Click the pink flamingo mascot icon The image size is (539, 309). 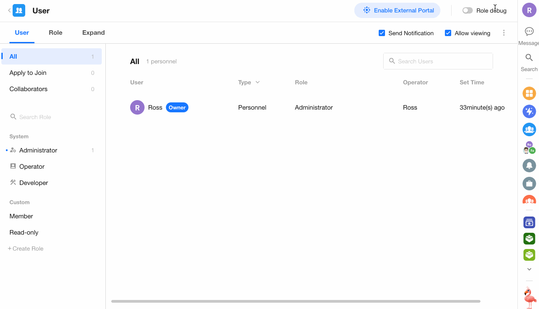coord(529,298)
